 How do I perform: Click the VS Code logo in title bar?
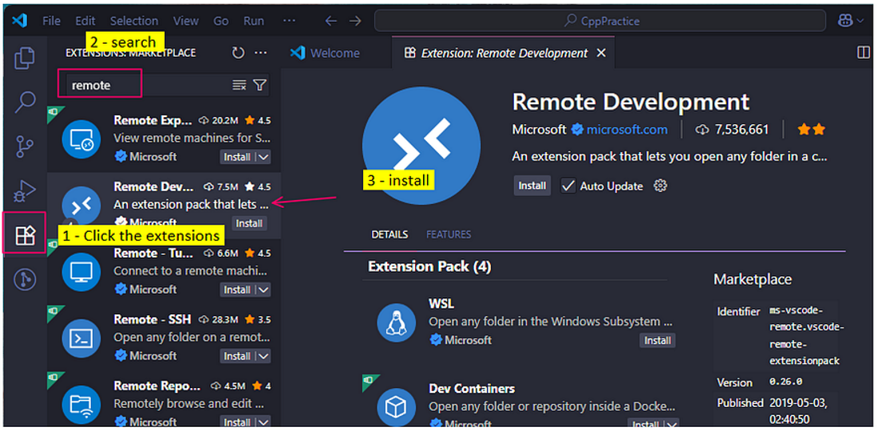point(19,21)
